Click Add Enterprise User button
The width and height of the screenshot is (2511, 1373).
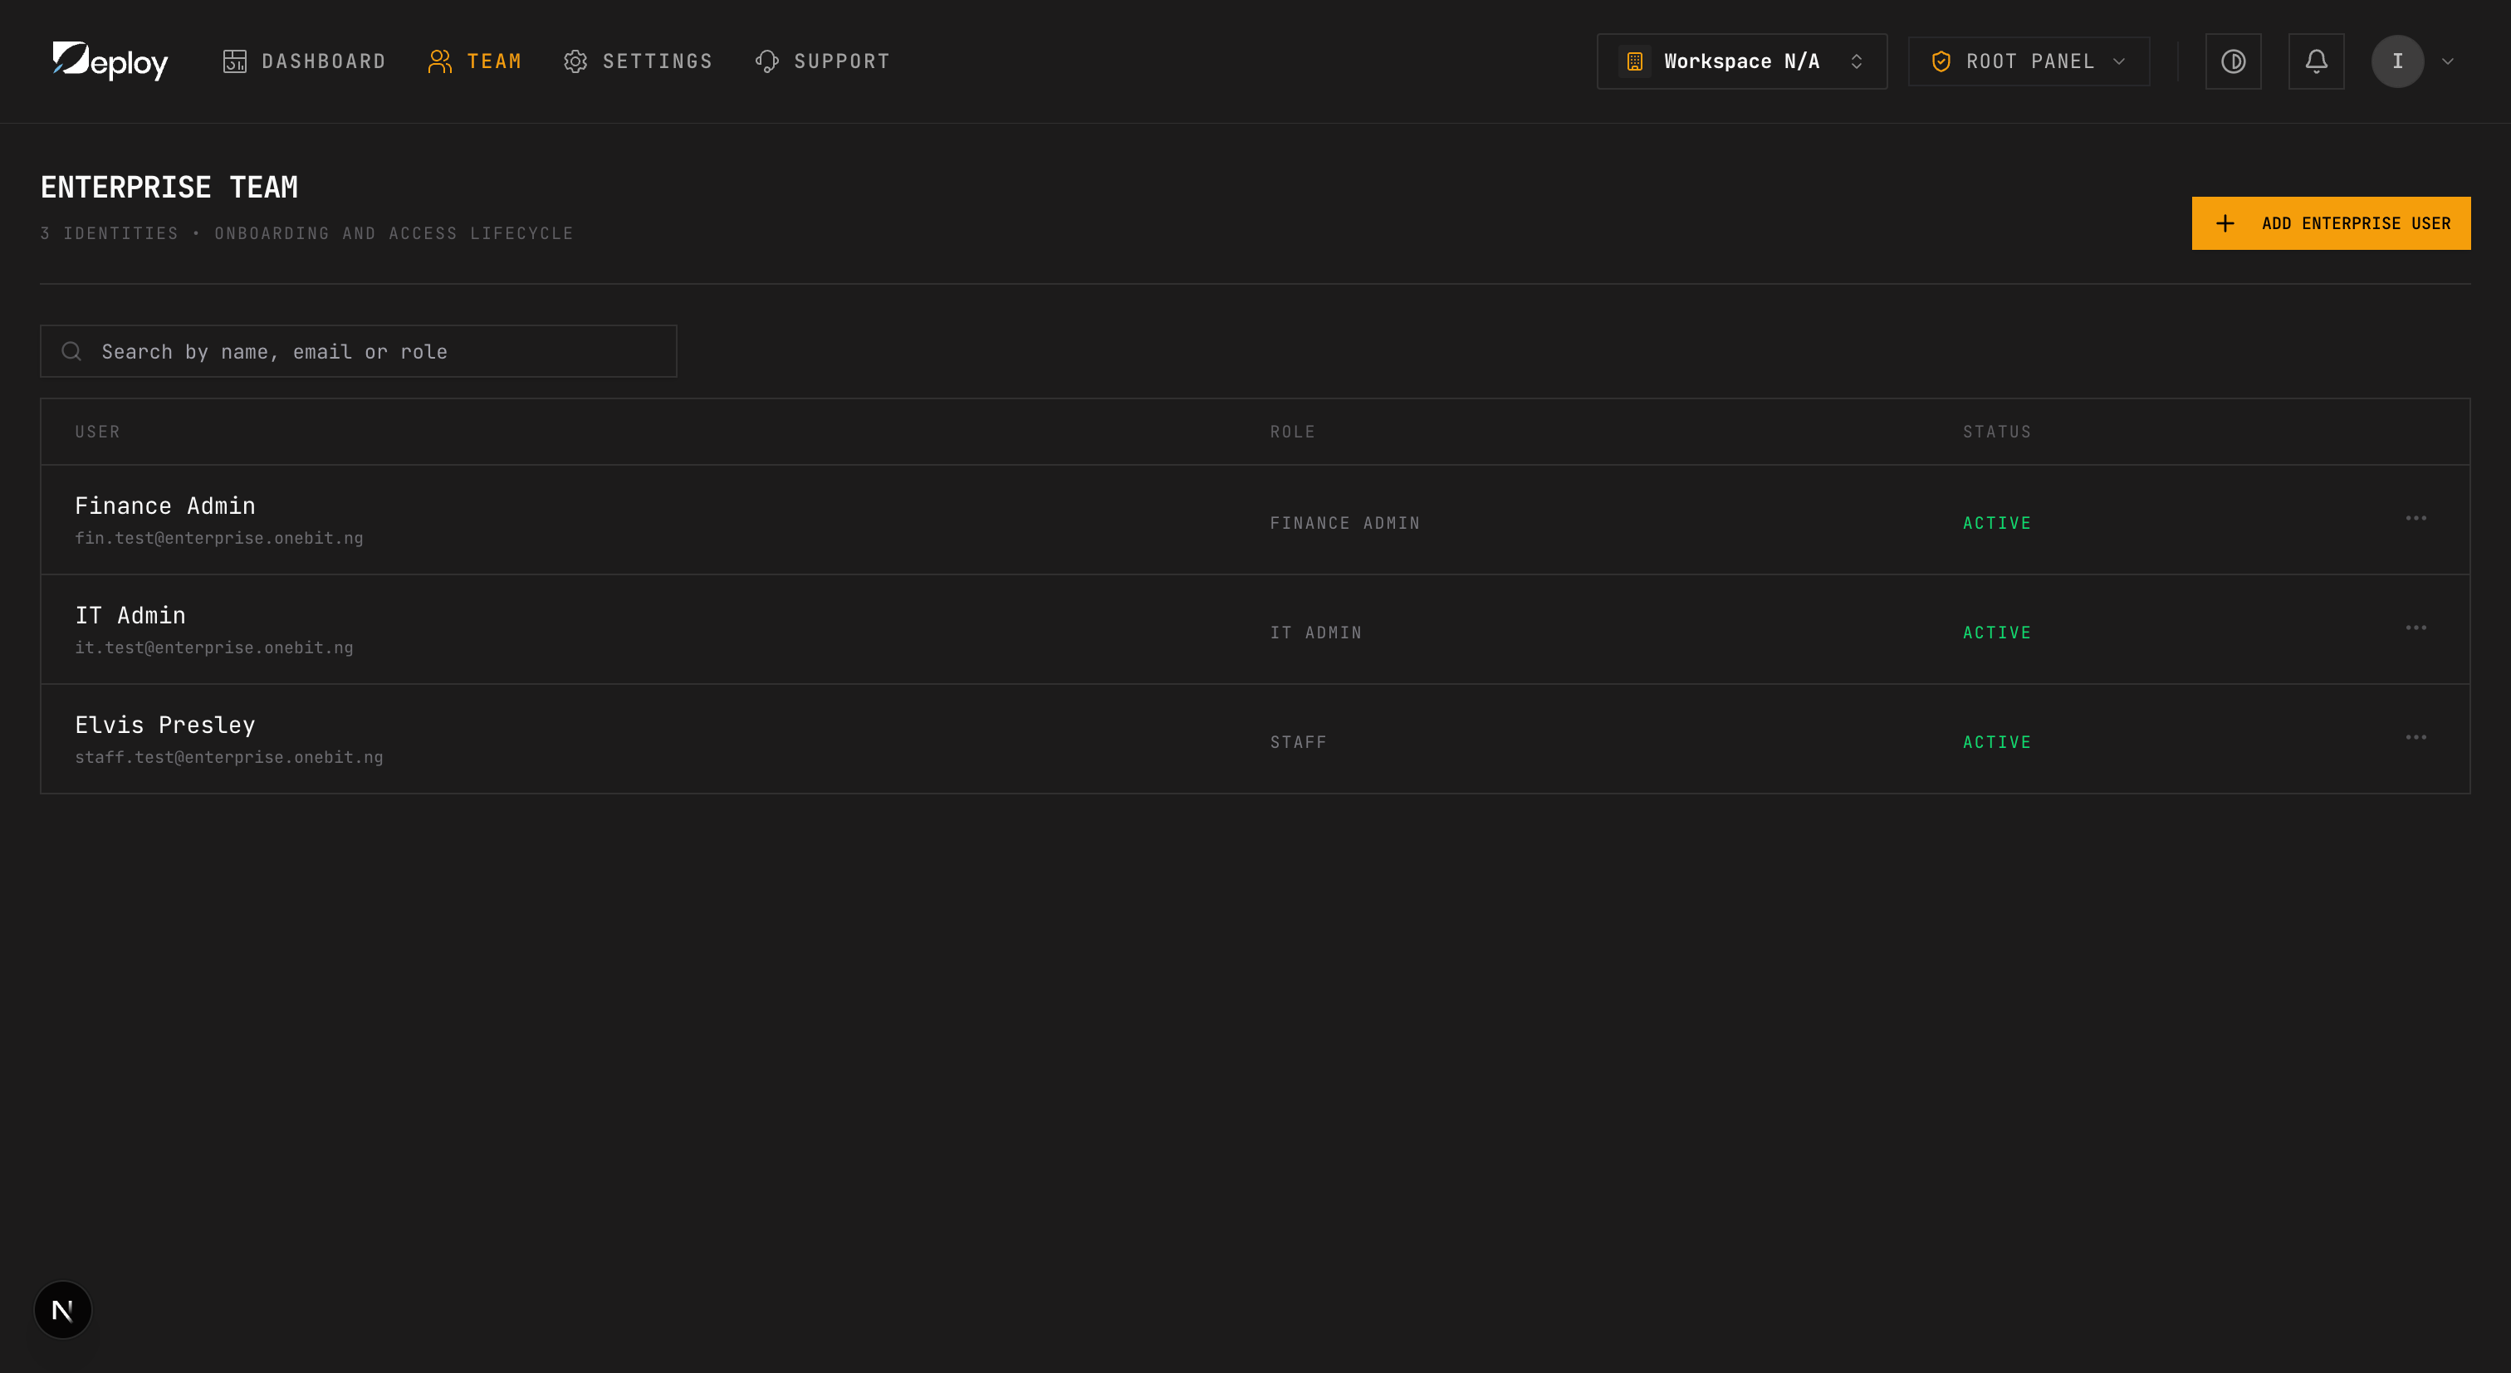tap(2330, 223)
